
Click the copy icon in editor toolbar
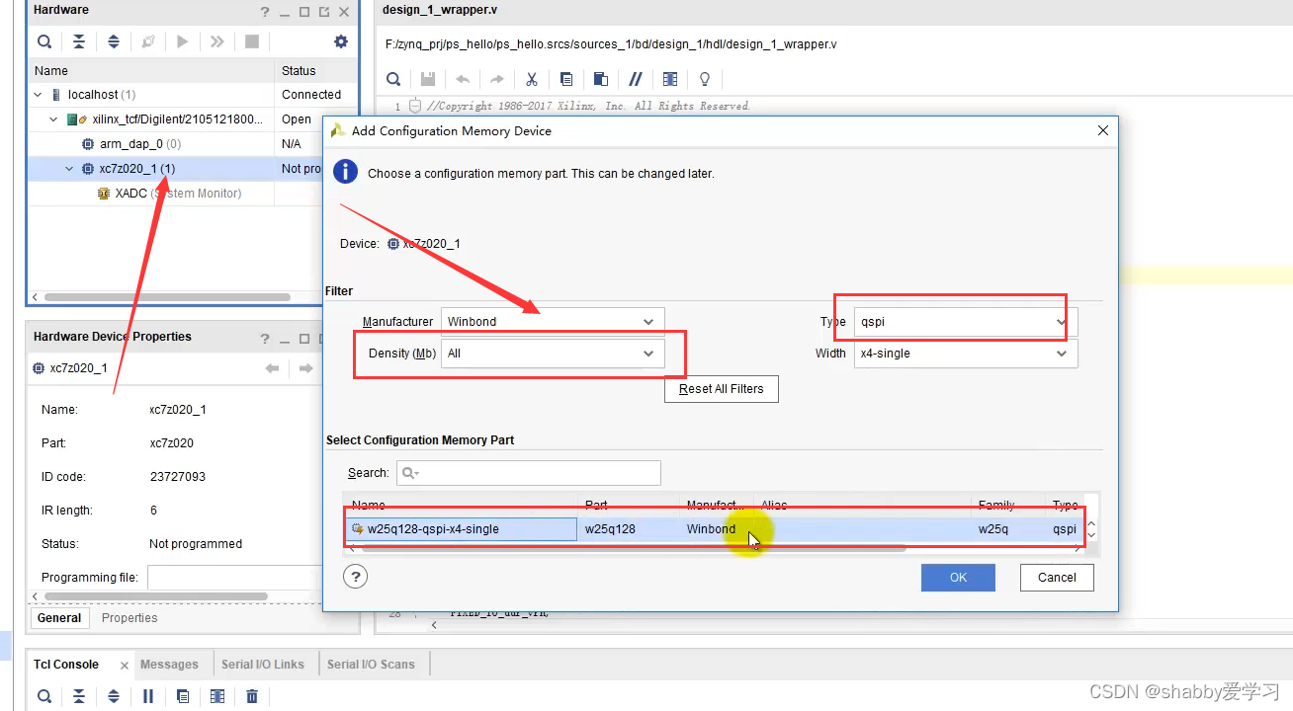(566, 79)
